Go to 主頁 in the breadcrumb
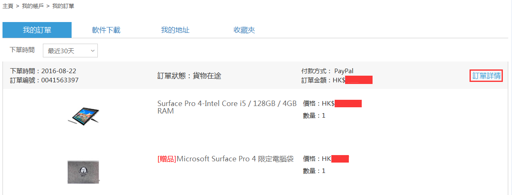 tap(8, 7)
